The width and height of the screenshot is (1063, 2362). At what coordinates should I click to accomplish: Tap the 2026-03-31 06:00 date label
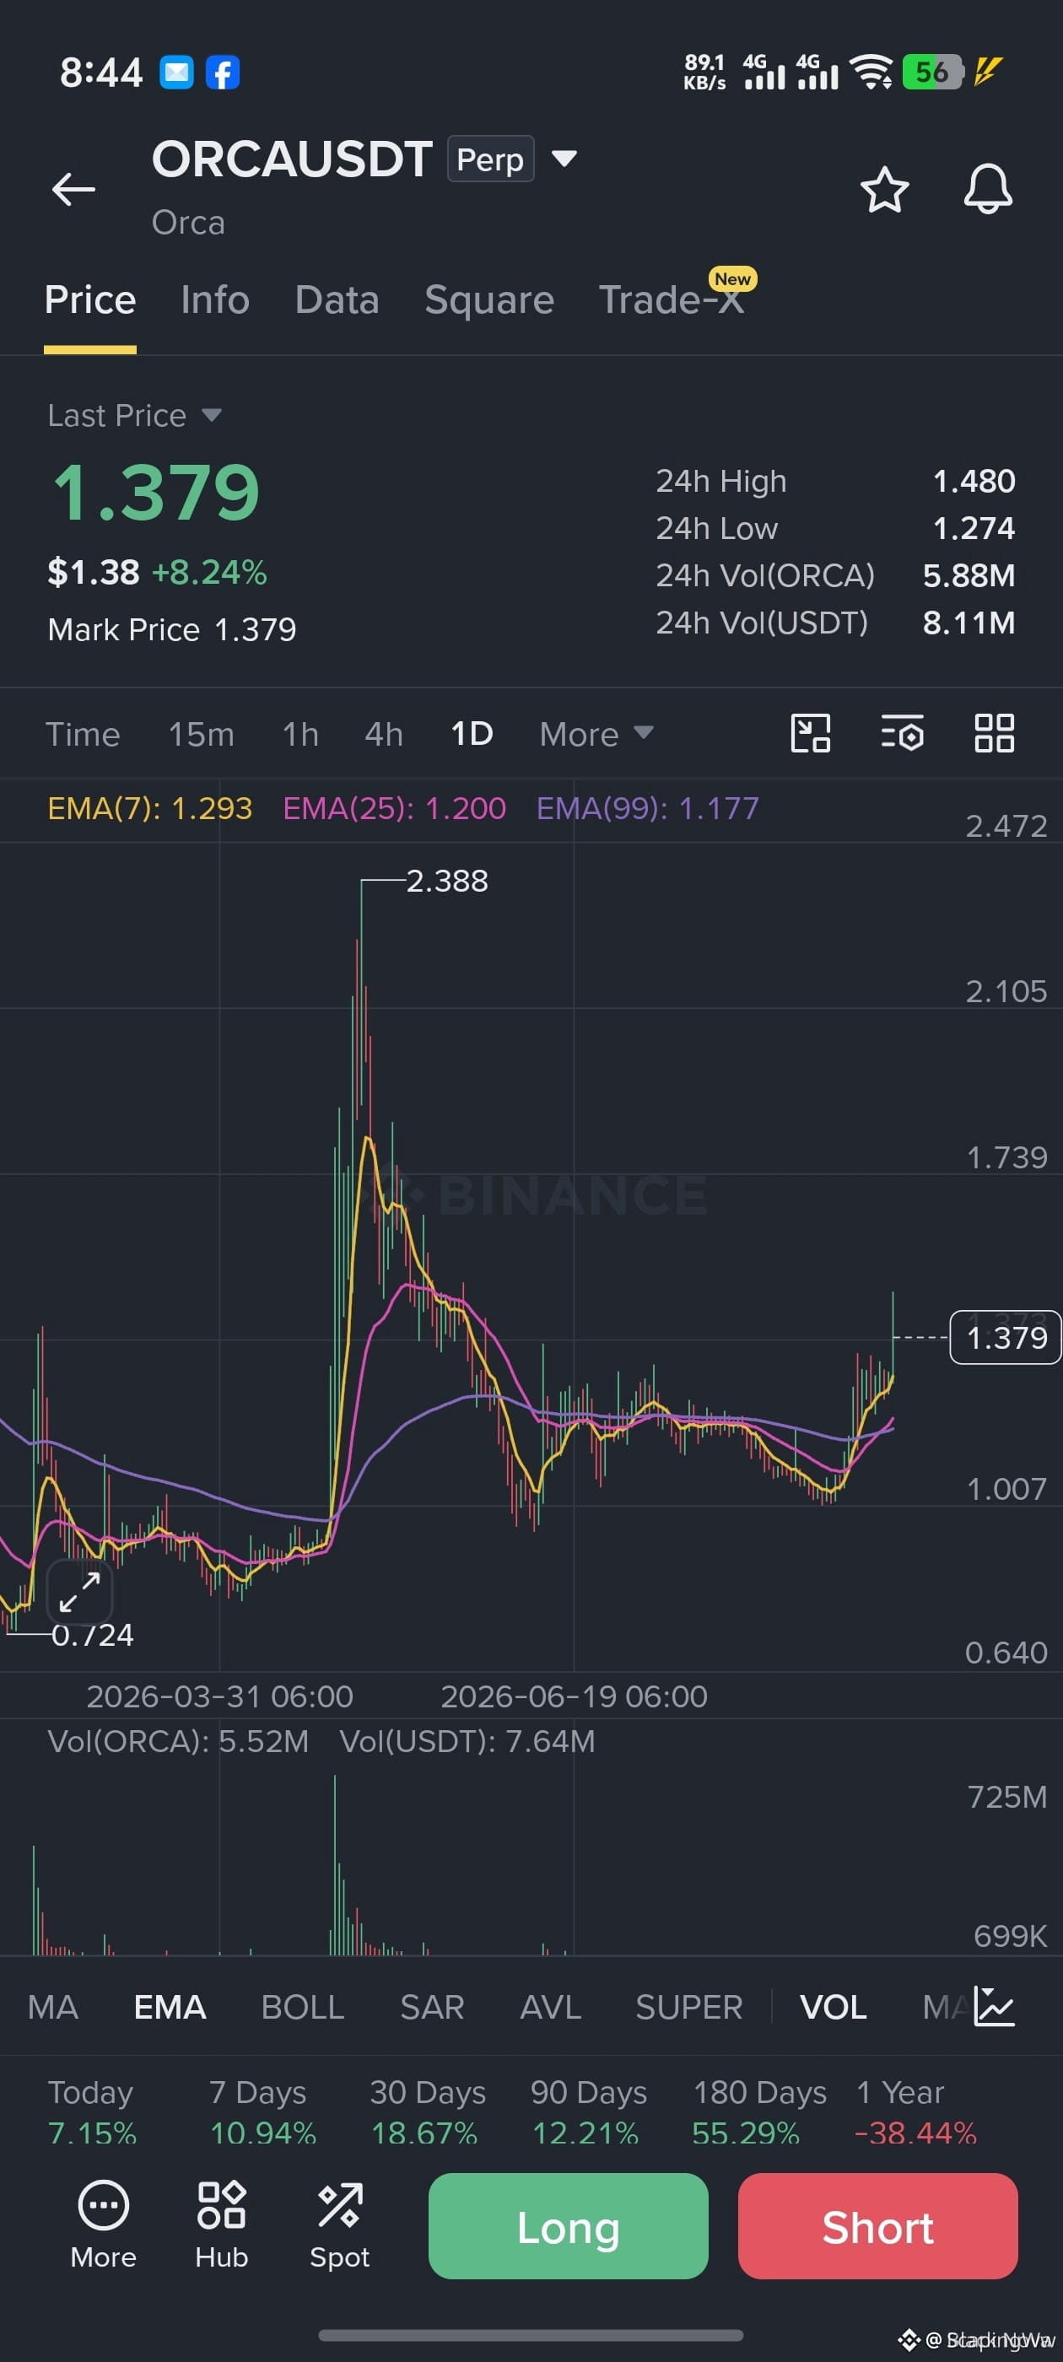click(x=220, y=1696)
